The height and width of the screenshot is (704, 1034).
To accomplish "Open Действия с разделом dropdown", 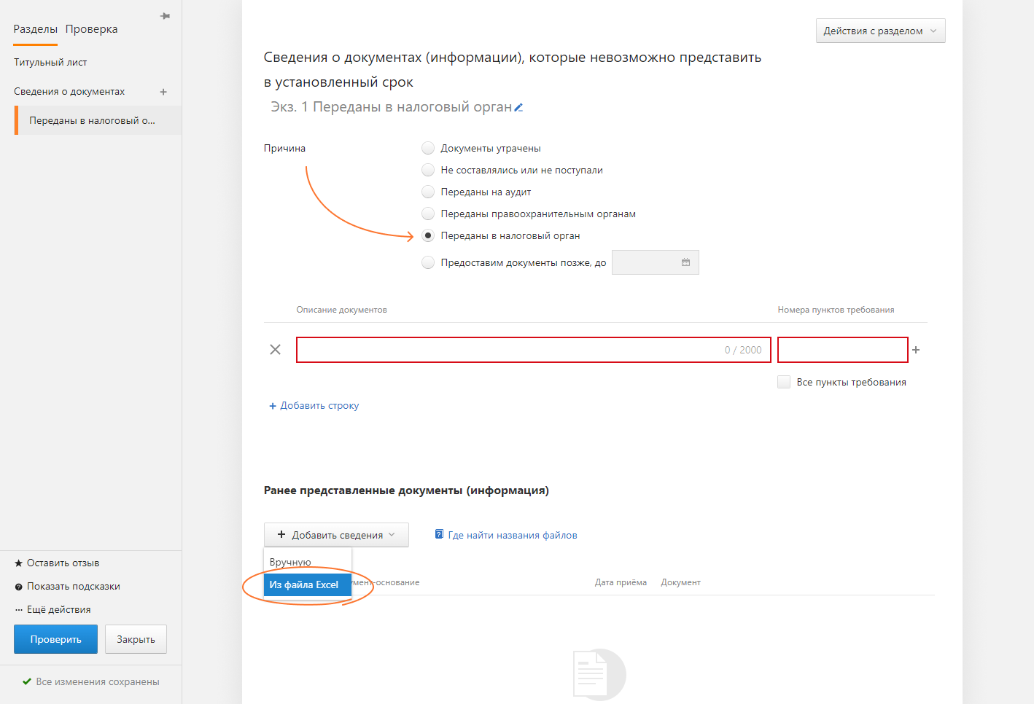I will tap(880, 31).
